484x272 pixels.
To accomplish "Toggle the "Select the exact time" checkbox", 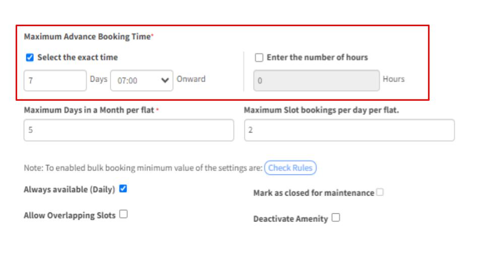I will point(30,57).
